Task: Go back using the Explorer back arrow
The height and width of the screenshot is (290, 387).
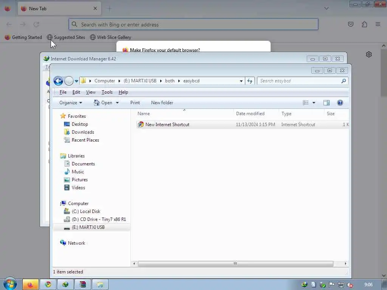Action: click(58, 81)
